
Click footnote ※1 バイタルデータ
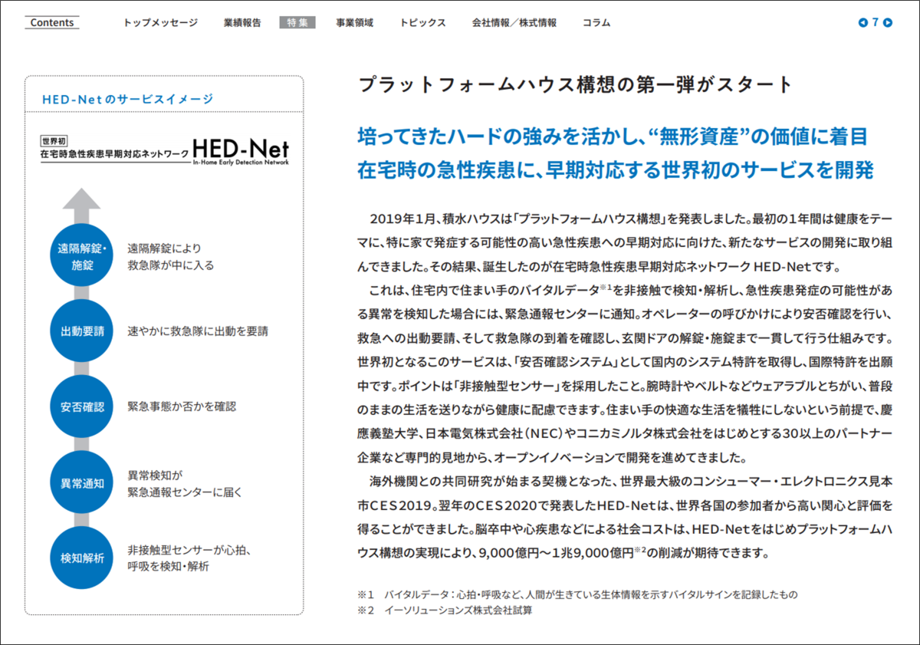coord(577,595)
